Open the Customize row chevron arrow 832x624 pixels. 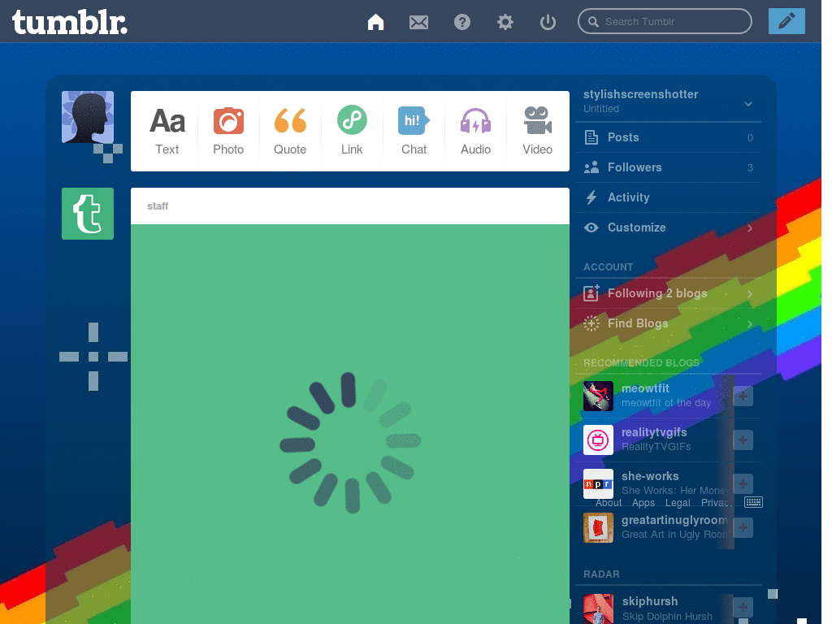coord(750,228)
